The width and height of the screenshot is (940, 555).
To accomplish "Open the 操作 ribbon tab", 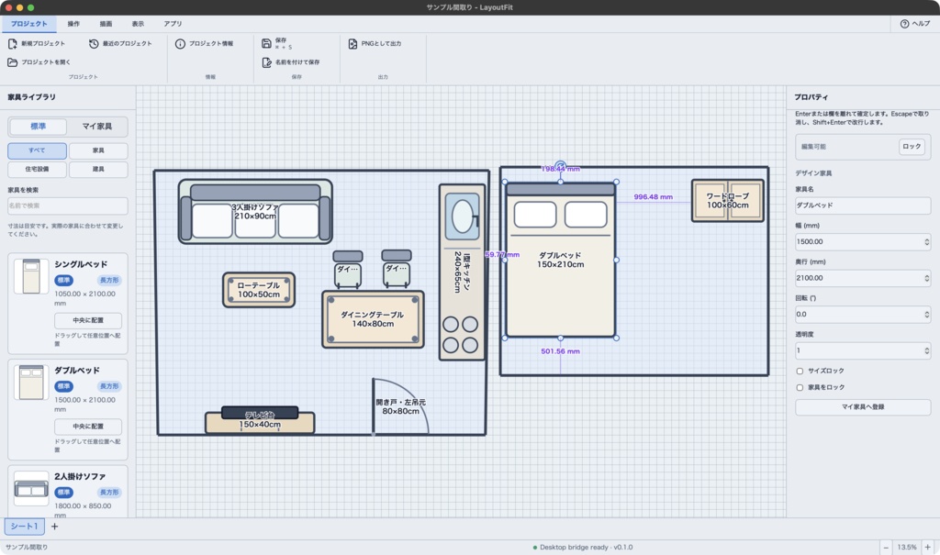I will (x=73, y=24).
